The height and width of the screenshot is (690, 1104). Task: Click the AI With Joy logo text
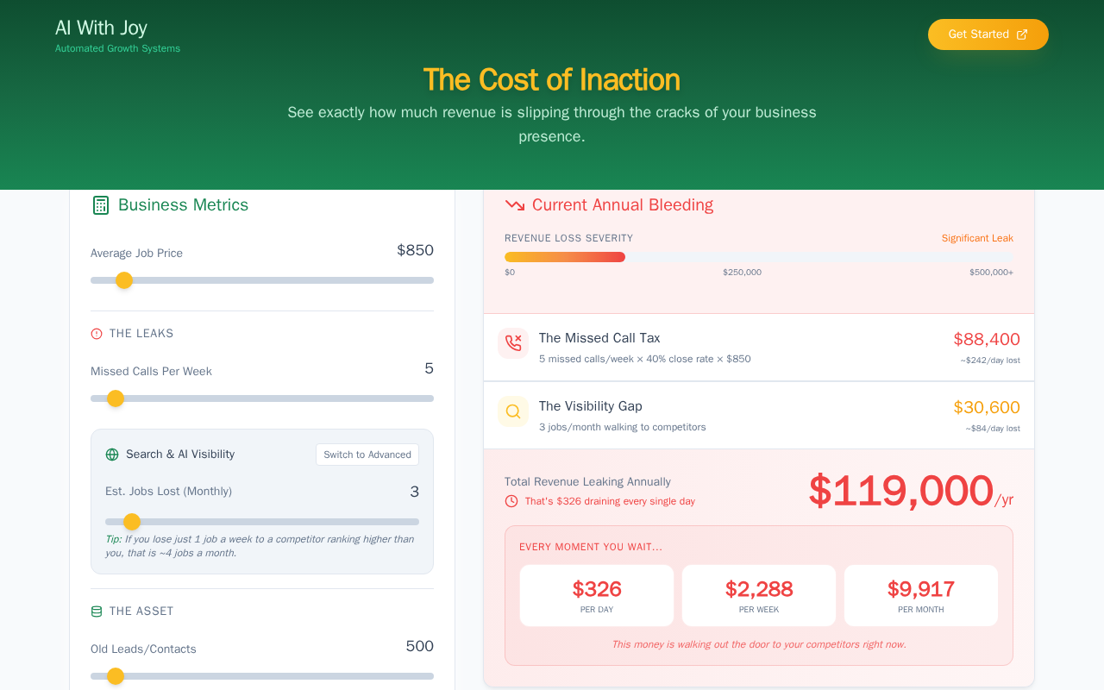click(x=101, y=28)
